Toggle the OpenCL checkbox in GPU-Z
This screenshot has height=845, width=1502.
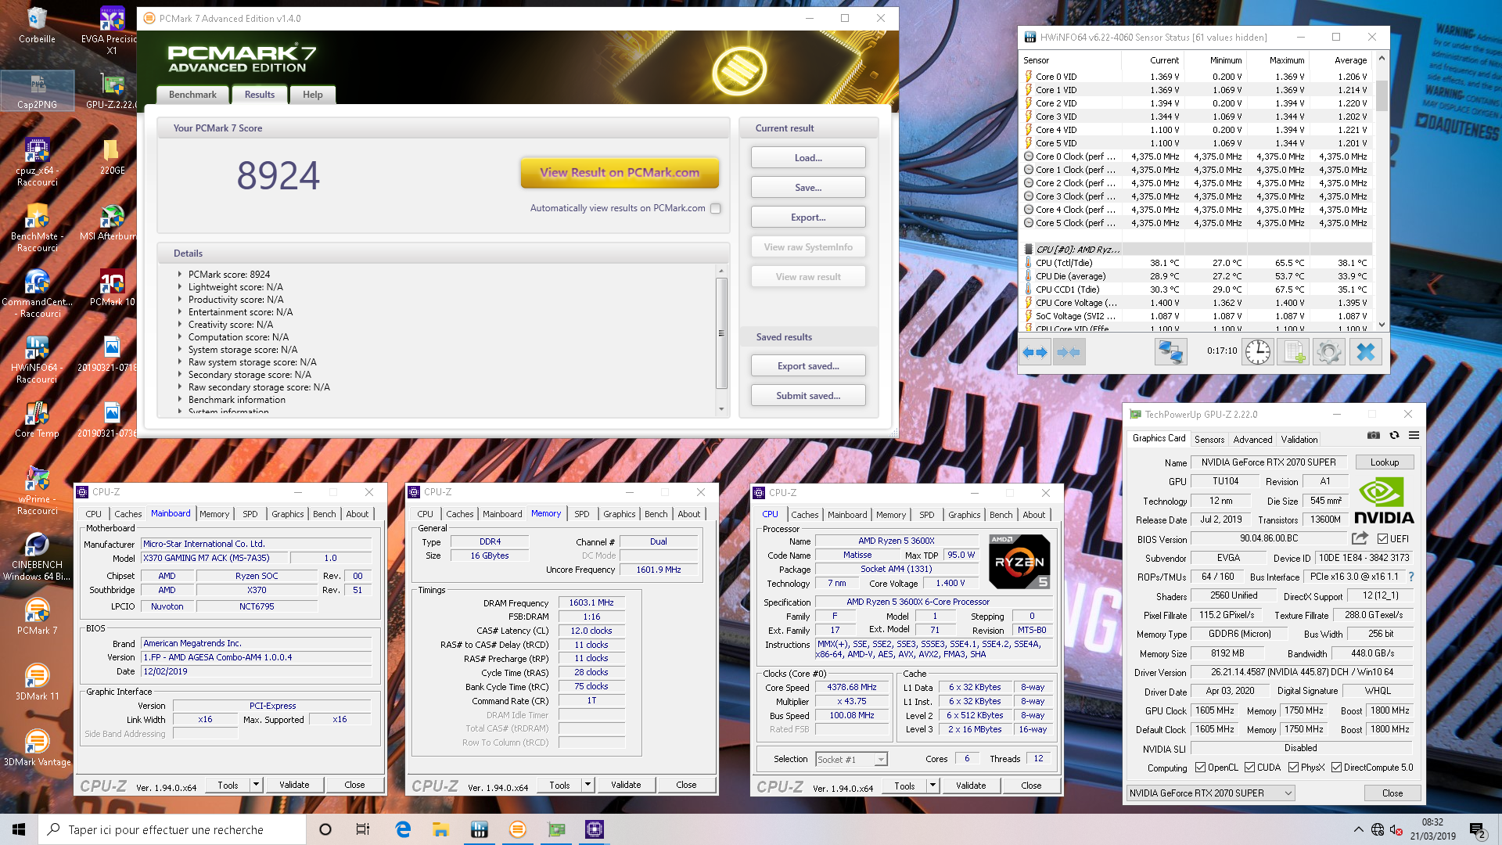tap(1200, 768)
